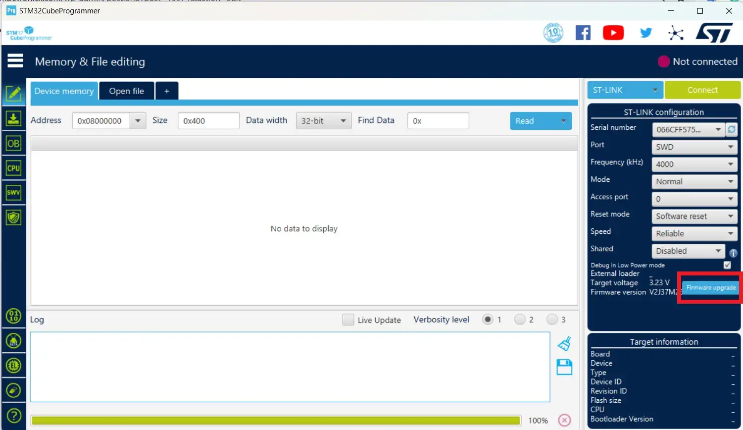Click the "Memory & File editing" title
The width and height of the screenshot is (743, 430).
90,61
